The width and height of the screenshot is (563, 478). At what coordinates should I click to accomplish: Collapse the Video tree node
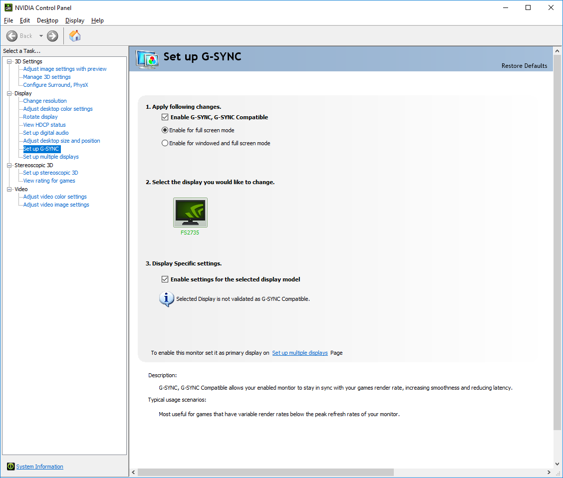click(9, 189)
